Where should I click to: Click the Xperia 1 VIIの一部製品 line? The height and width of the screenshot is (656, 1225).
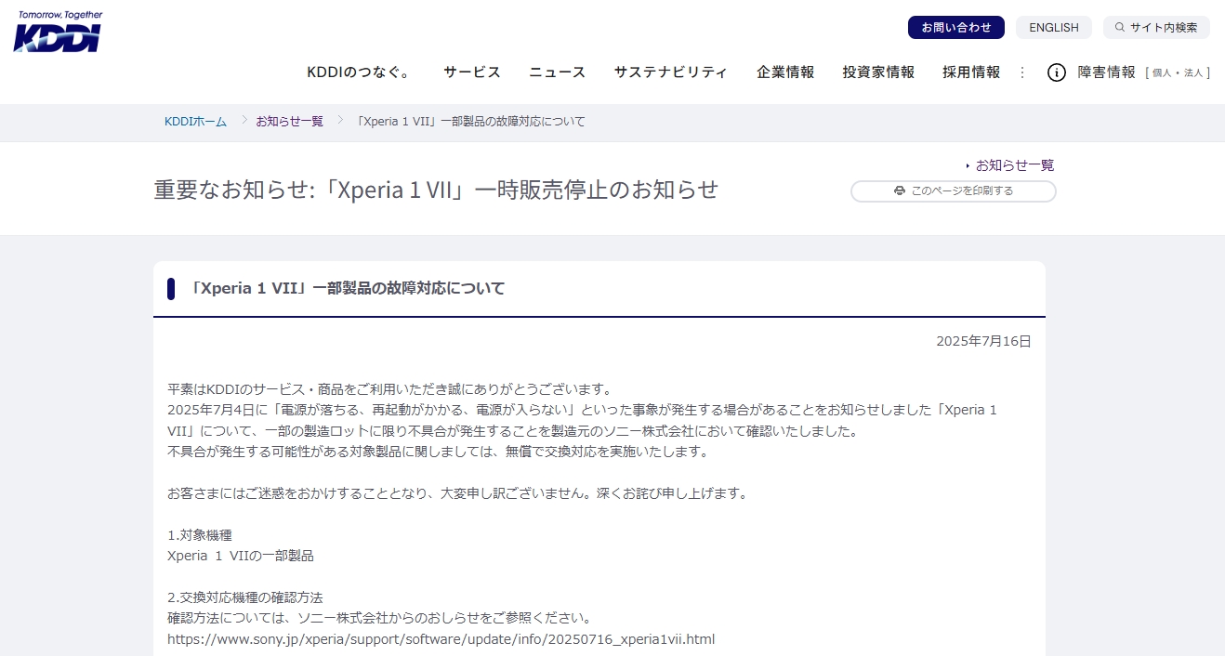pos(241,556)
